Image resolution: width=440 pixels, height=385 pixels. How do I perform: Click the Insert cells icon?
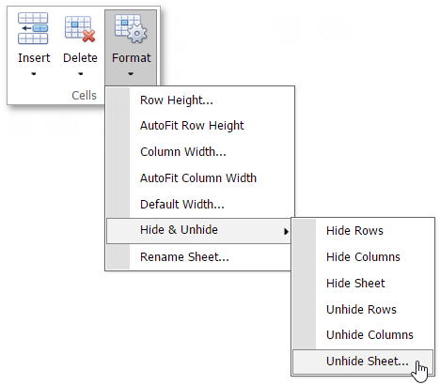click(33, 28)
